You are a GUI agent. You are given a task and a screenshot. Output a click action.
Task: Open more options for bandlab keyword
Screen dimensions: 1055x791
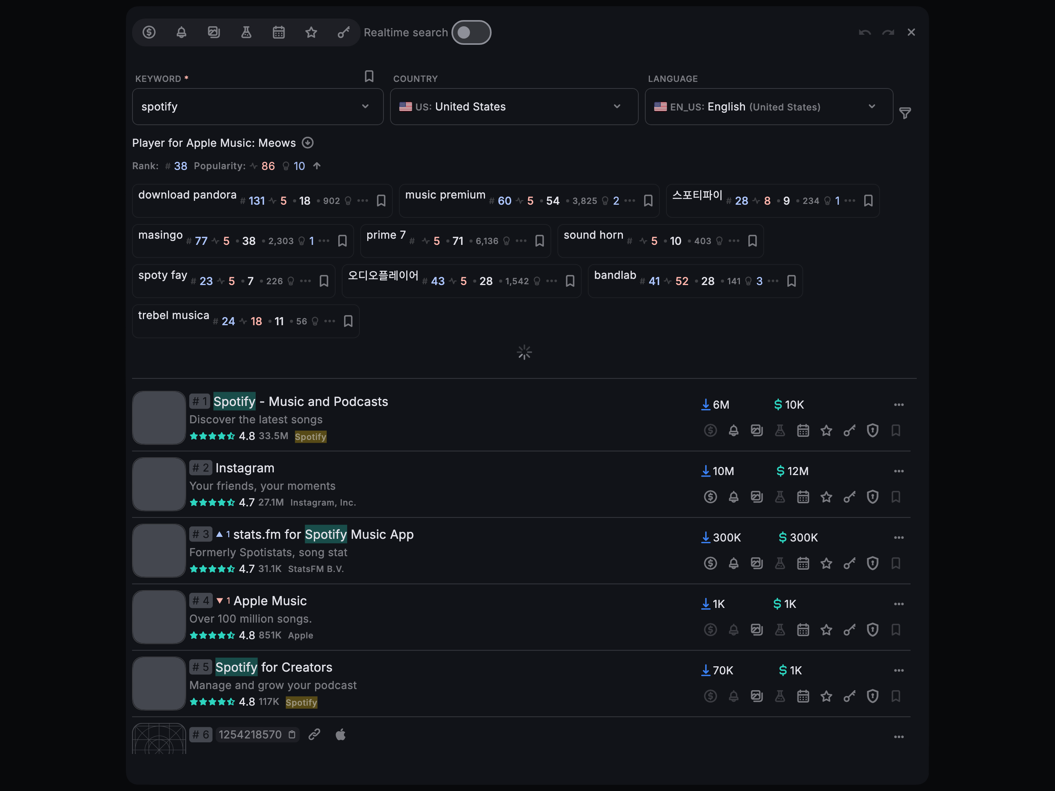(773, 280)
